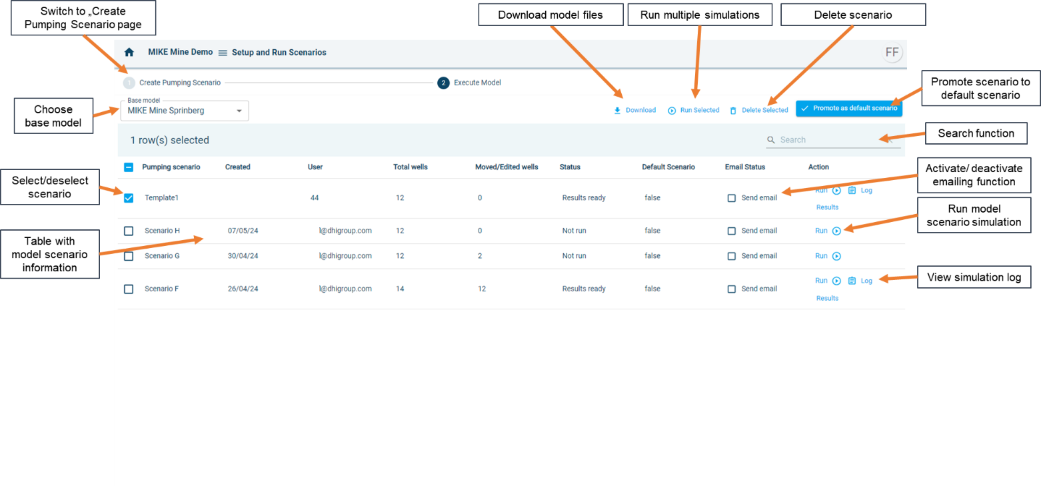Viewport: 1041px width, 486px height.
Task: Sort table by Pumping scenario column
Action: tap(171, 167)
